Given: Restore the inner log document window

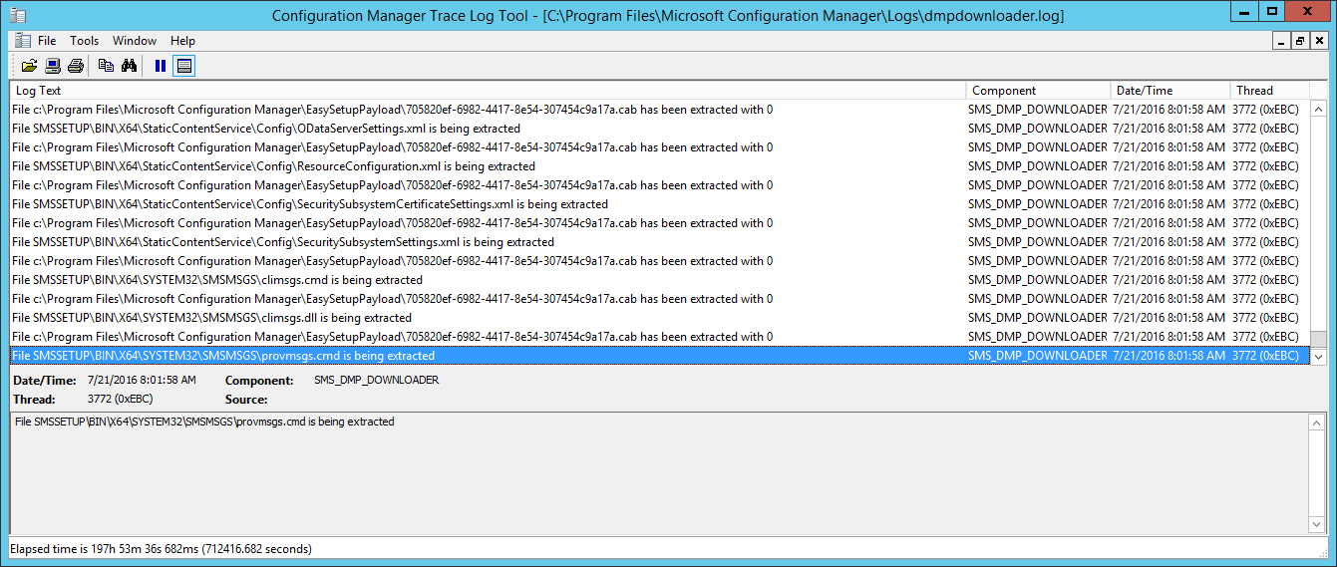Looking at the screenshot, I should pos(1300,41).
